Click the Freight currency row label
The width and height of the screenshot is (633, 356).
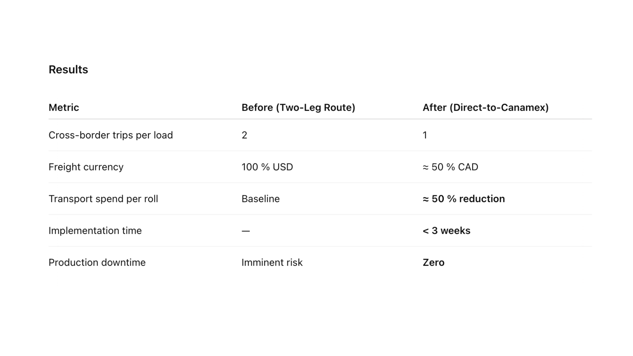tap(86, 167)
